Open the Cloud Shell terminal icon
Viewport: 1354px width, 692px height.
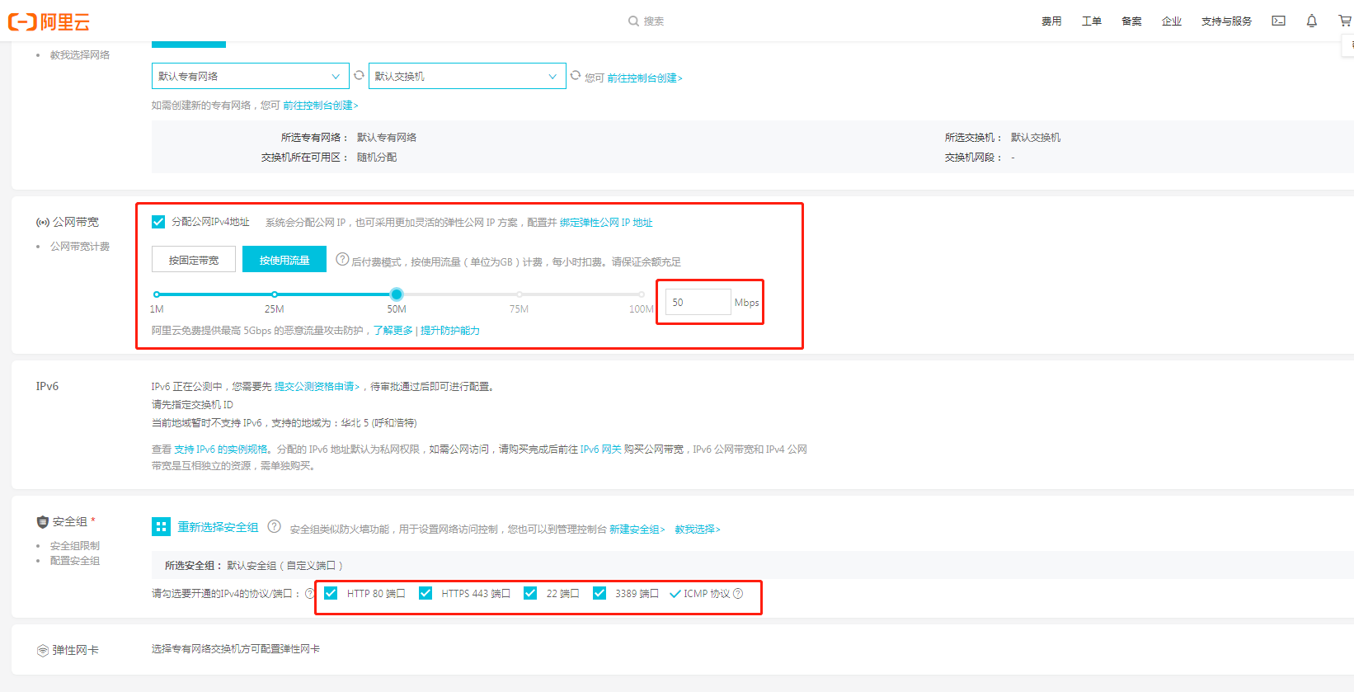point(1278,21)
